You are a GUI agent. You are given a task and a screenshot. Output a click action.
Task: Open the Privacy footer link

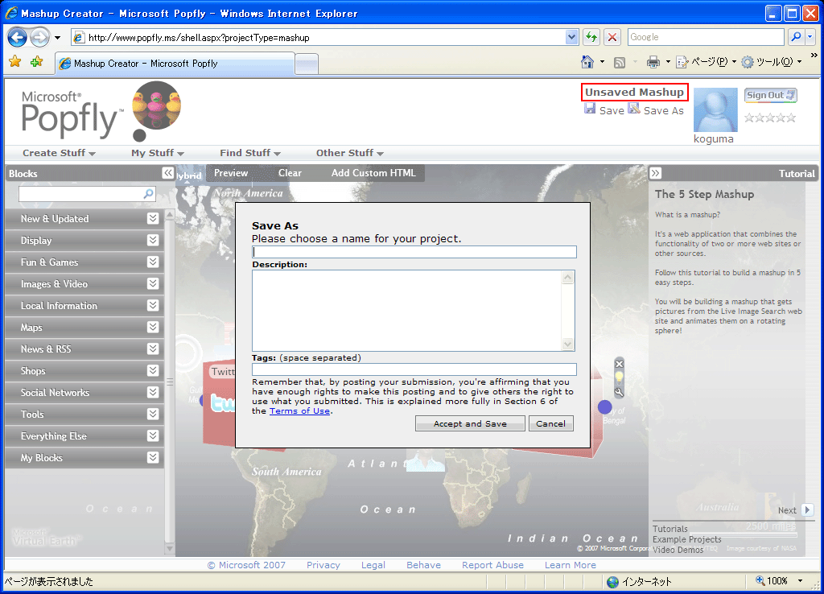[x=323, y=565]
